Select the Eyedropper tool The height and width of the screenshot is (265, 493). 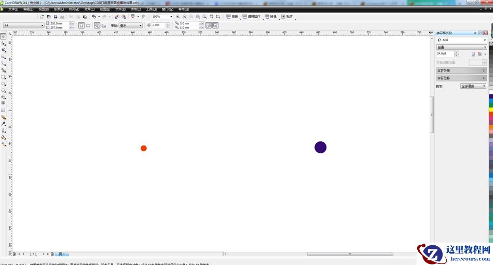pos(3,124)
